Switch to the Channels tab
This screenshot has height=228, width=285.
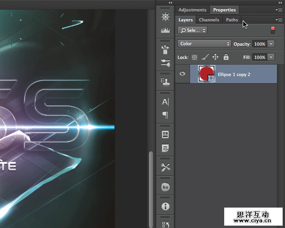(x=209, y=20)
